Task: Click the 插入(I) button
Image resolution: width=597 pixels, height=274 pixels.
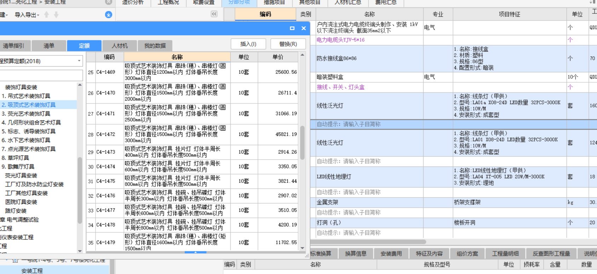Action: click(x=248, y=44)
